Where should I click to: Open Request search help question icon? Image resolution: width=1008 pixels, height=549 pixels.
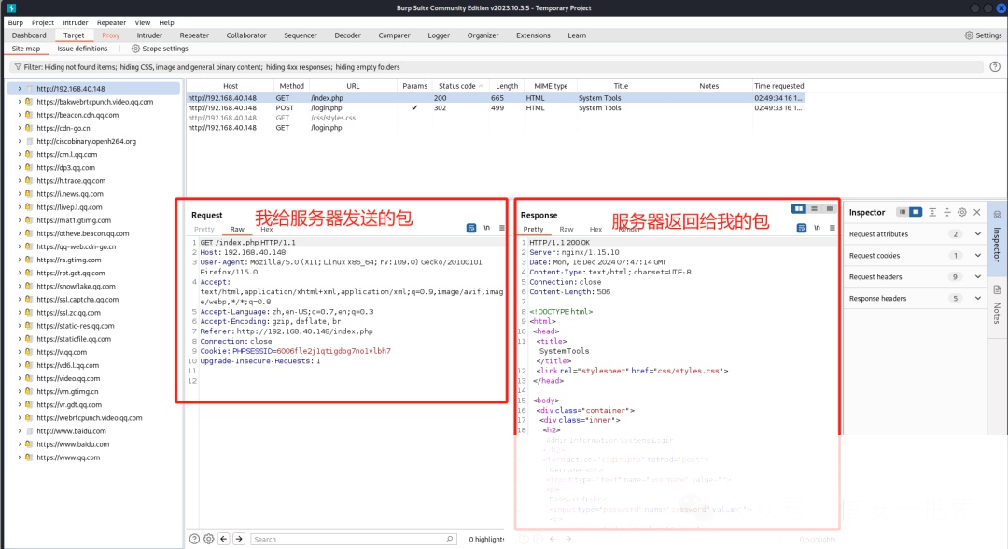coord(194,539)
